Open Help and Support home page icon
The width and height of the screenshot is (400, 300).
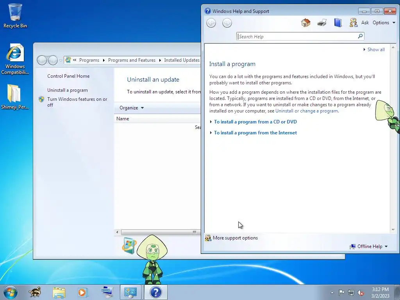pos(305,23)
